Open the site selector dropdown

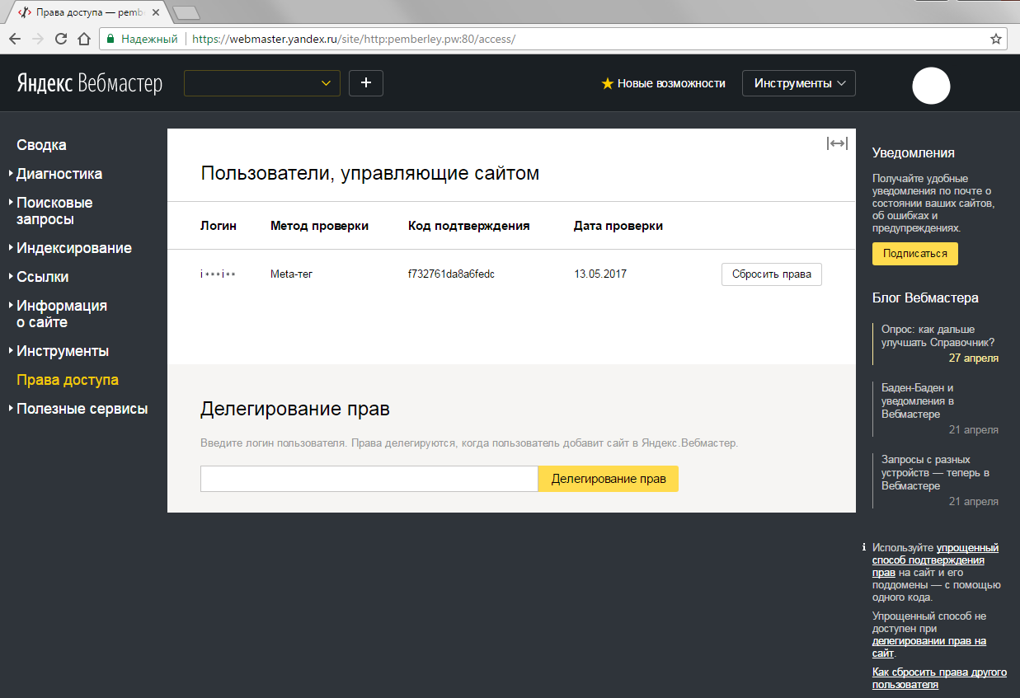262,83
